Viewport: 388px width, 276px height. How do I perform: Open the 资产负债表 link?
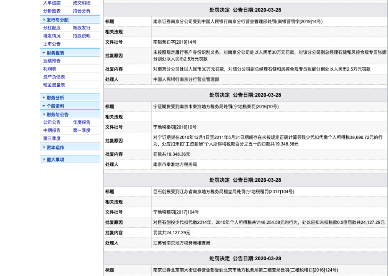[54, 77]
